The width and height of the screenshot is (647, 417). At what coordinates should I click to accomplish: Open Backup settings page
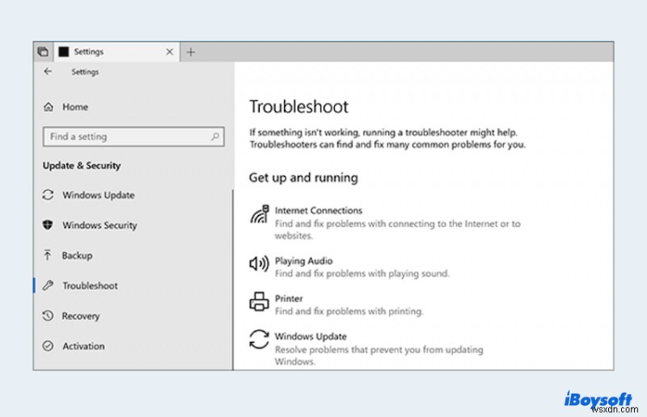coord(77,255)
